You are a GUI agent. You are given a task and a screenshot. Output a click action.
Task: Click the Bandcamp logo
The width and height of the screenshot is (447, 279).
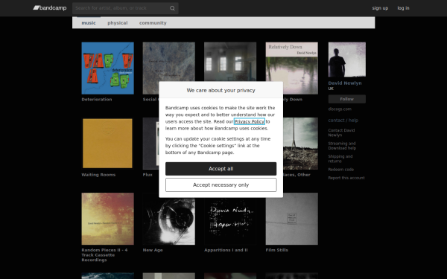50,8
